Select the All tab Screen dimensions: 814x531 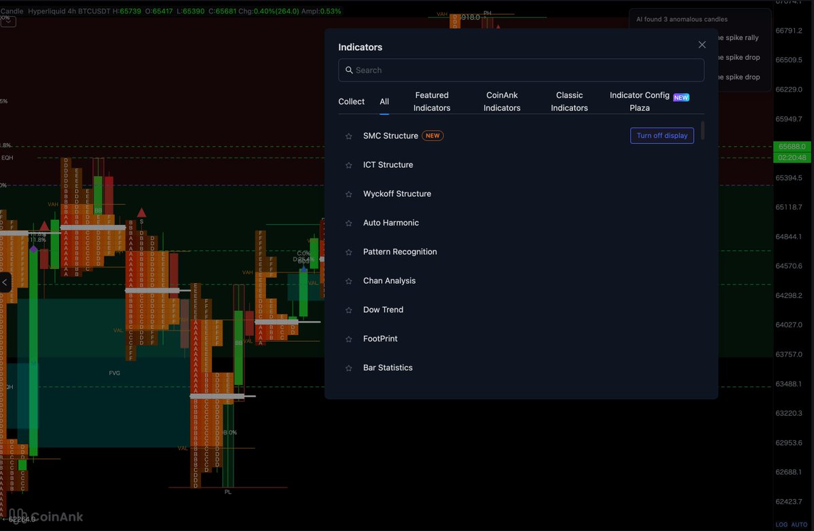(384, 101)
